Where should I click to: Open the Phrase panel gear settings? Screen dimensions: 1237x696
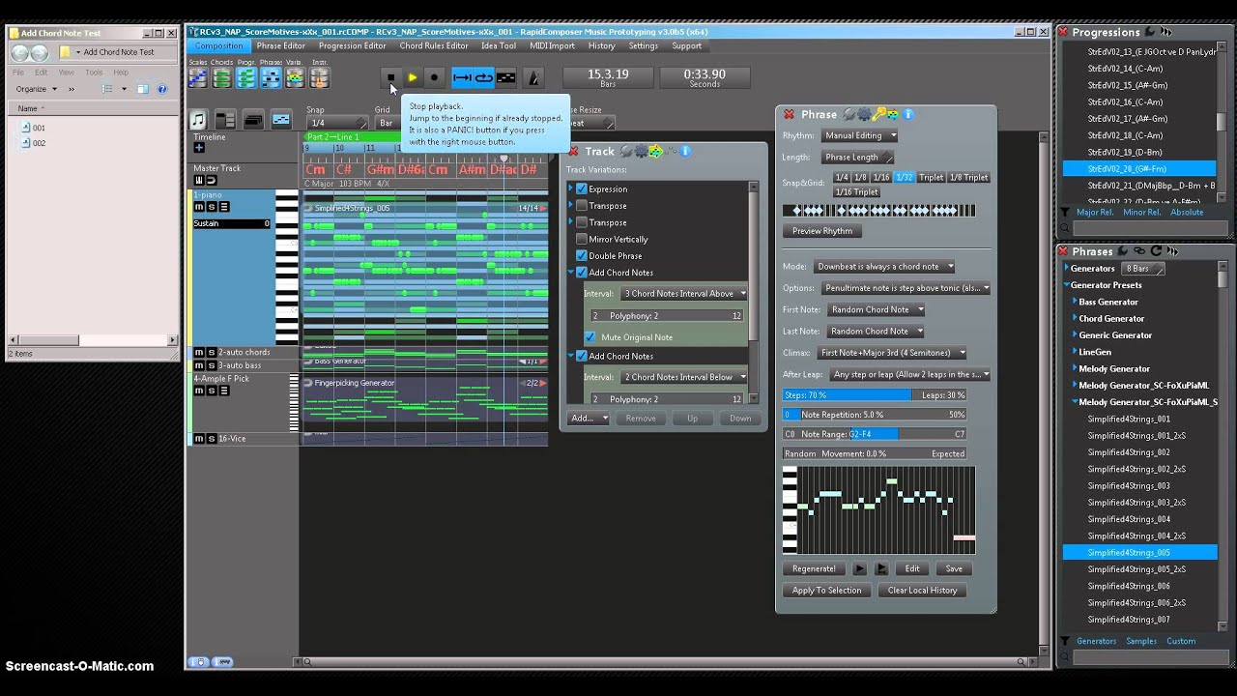click(x=864, y=114)
